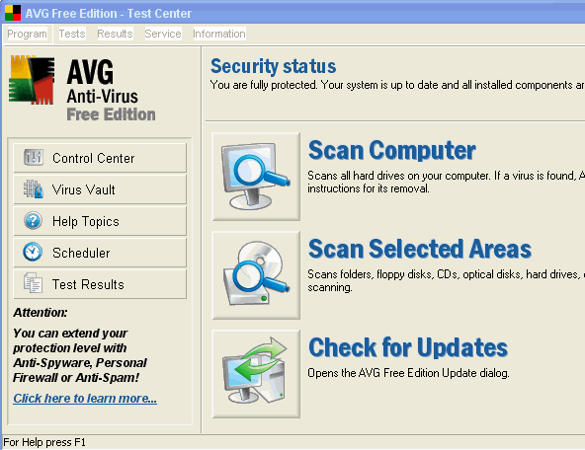Click the AVG title bar app icon
The image size is (585, 450).
13,13
